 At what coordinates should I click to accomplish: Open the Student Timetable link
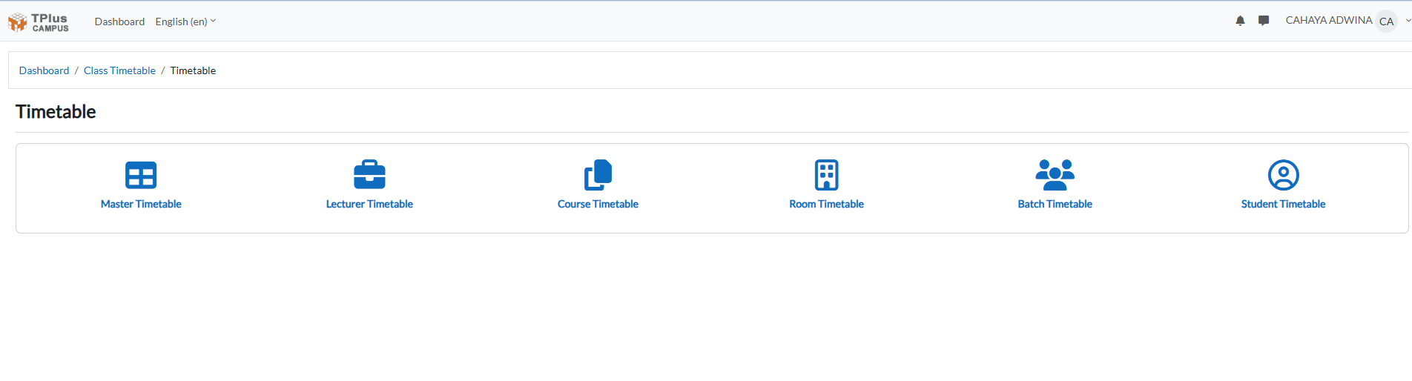[1283, 204]
